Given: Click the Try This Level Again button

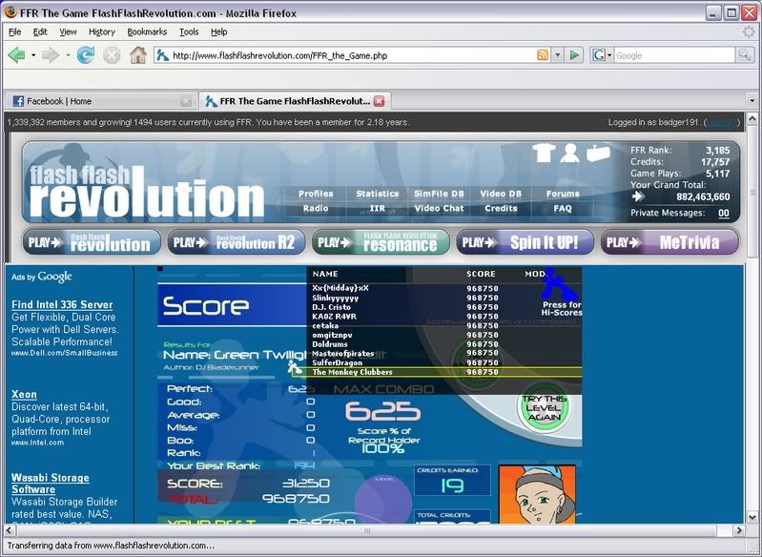Looking at the screenshot, I should tap(544, 410).
